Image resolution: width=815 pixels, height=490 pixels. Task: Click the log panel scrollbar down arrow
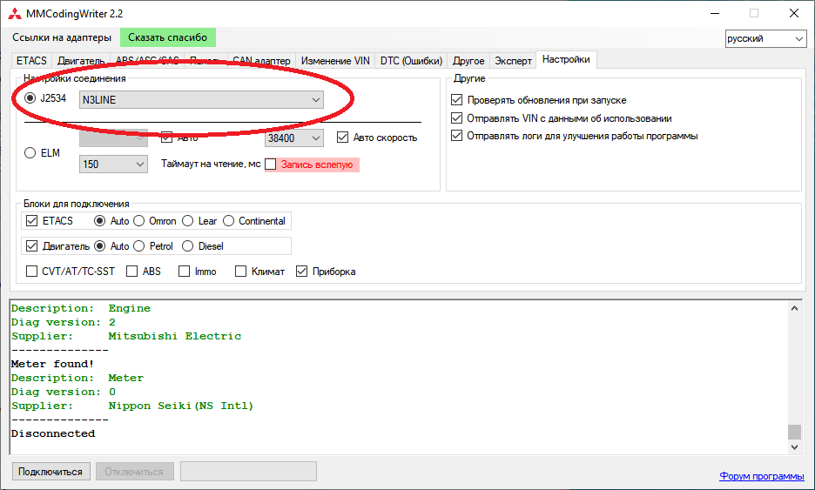tap(793, 446)
